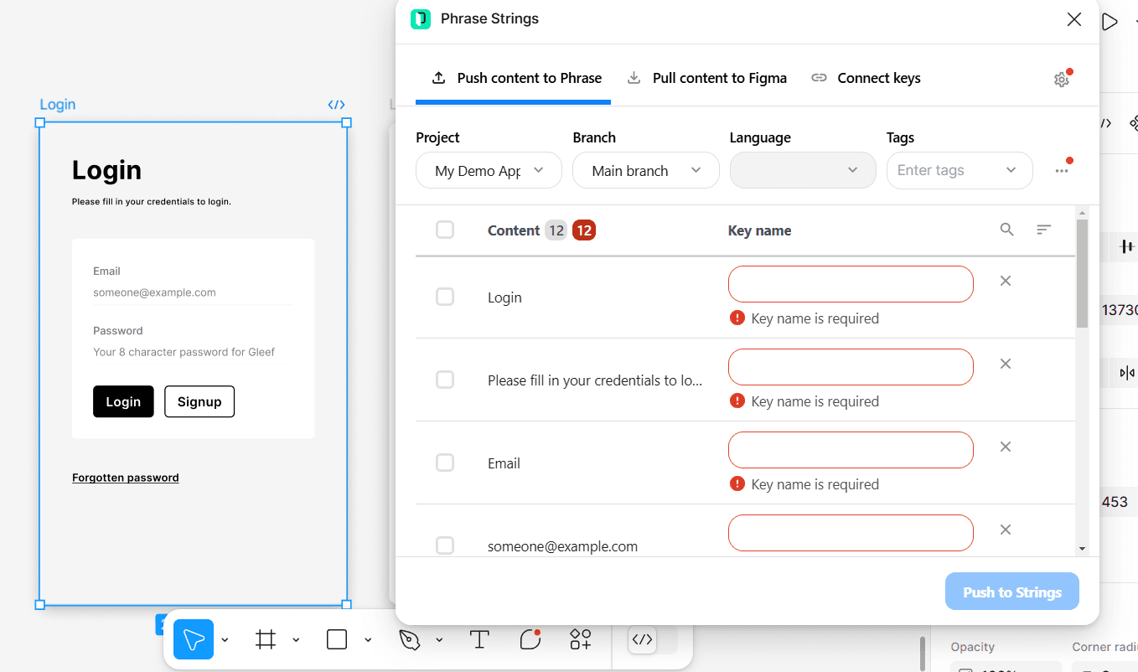
Task: Remove the 'Please fill in your credentials' row
Action: click(1006, 364)
